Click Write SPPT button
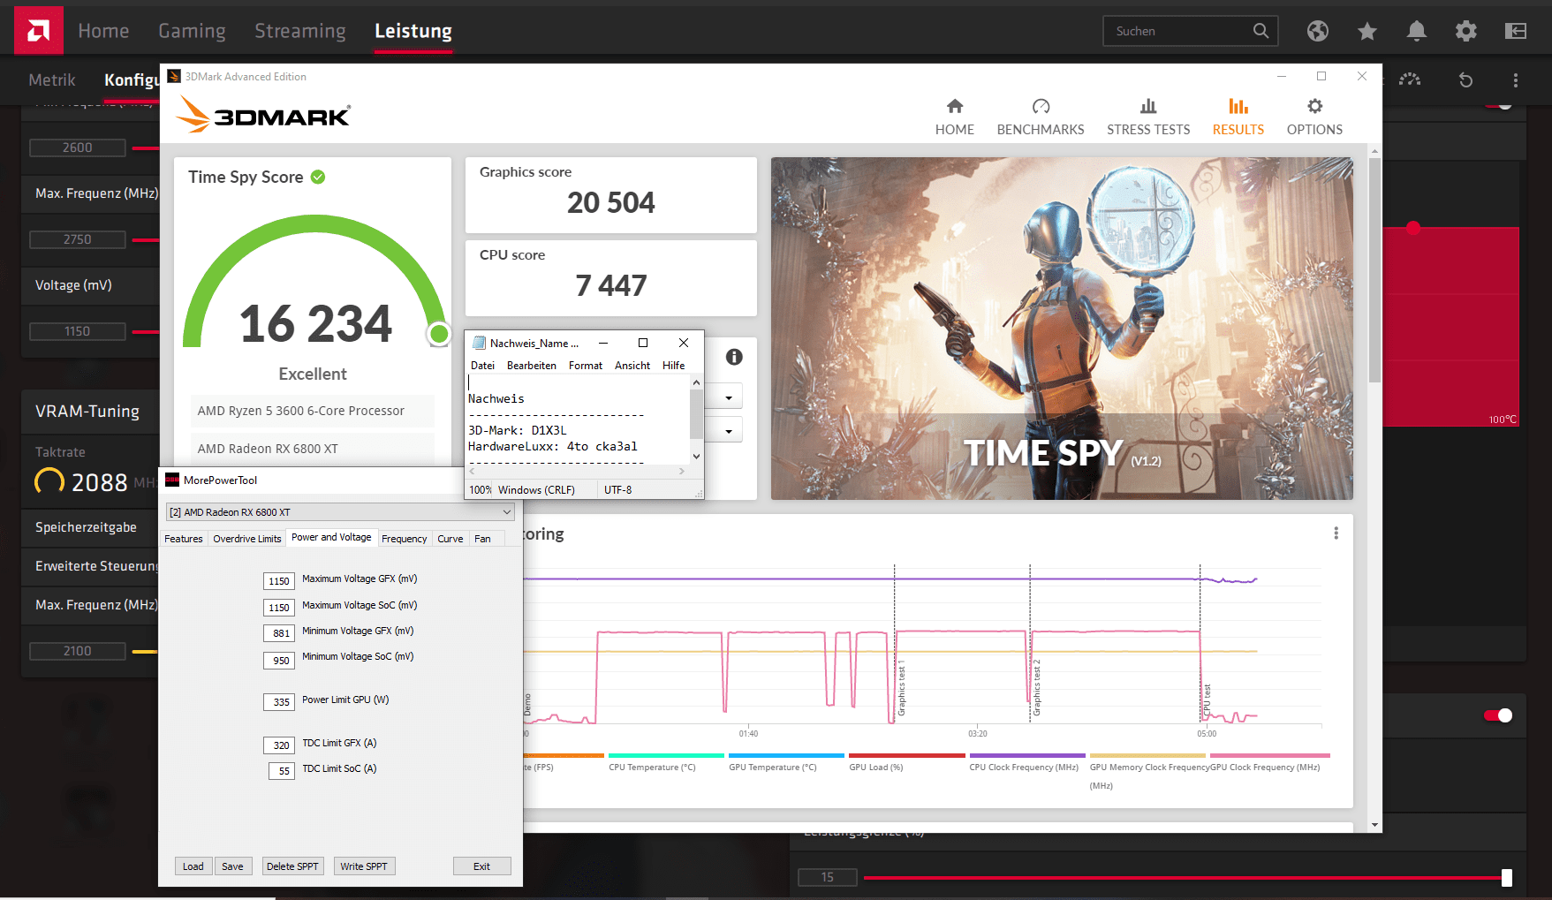1552x900 pixels. coord(364,866)
